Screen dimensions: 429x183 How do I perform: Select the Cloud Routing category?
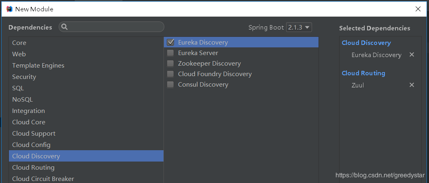point(86,167)
